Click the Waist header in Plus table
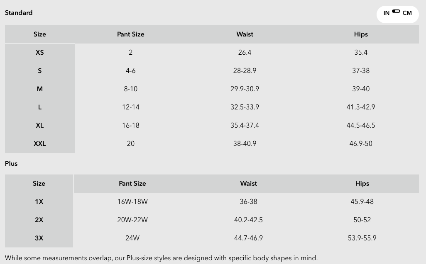Viewport: 426px width, 264px height. [x=248, y=184]
